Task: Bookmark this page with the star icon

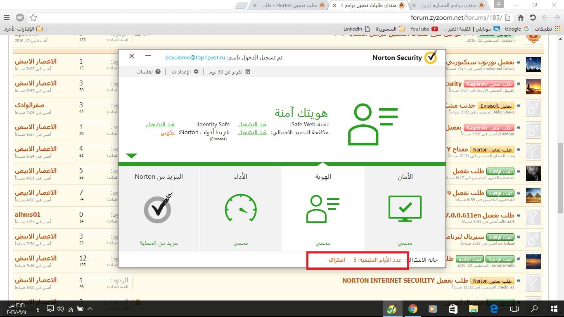Action: [33, 18]
